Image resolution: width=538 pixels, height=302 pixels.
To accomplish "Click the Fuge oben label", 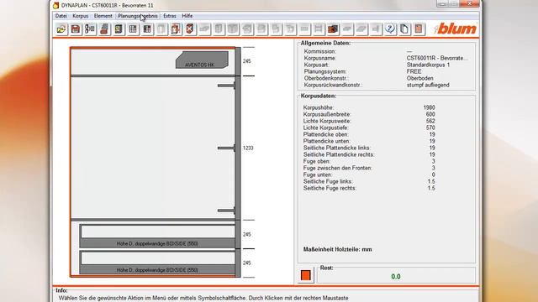I will tap(317, 161).
